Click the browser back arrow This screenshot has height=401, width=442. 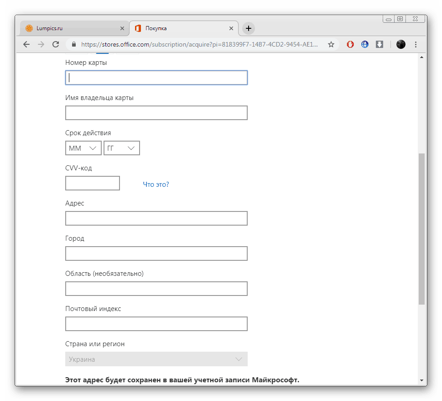tap(26, 44)
